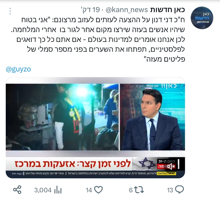Open the @kann_news handle link

127,10
